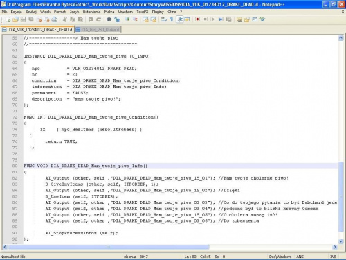Close document with menu bar X button
Viewport: 346px width, 260px height.
(343, 12)
